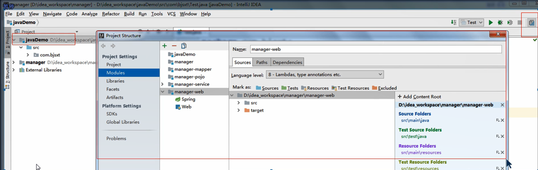Viewport: 538px width, 170px height.
Task: Select the Spring facet under manager-web
Action: pos(185,99)
